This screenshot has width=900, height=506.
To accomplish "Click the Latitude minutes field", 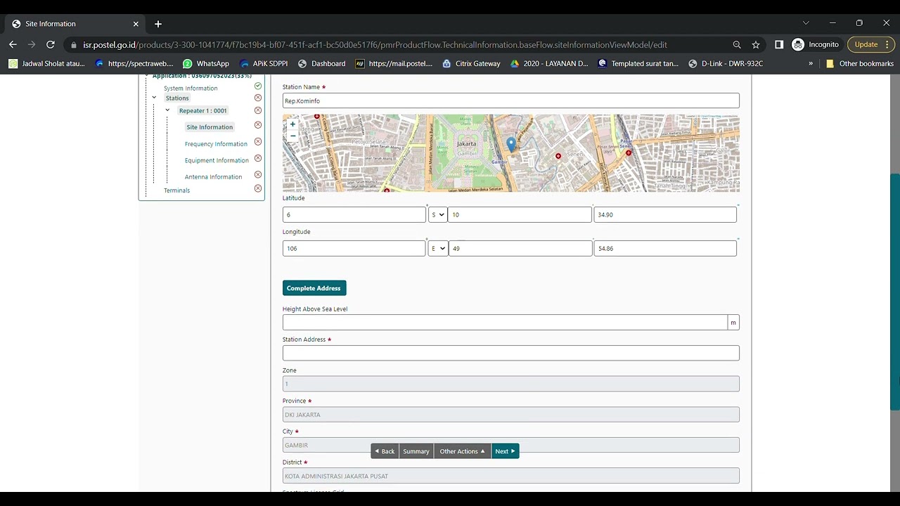I will [520, 214].
